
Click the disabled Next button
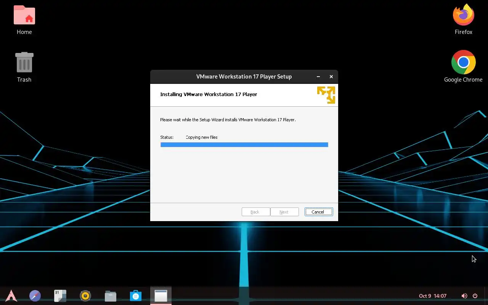284,212
